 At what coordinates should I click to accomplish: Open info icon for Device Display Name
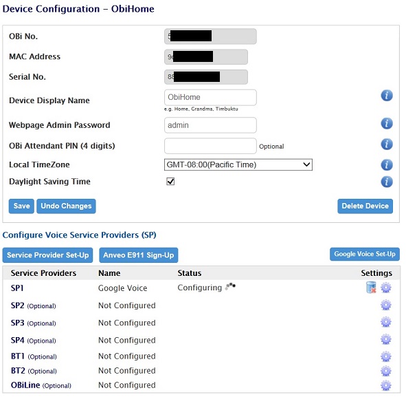coord(387,96)
